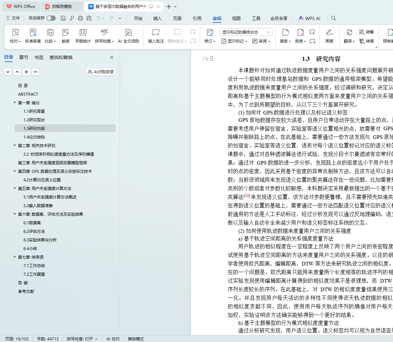Open the 朗读 read aloud tool
The image size is (393, 342).
tap(66, 33)
